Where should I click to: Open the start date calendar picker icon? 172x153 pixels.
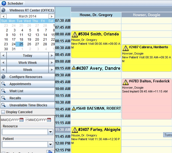[21, 120]
